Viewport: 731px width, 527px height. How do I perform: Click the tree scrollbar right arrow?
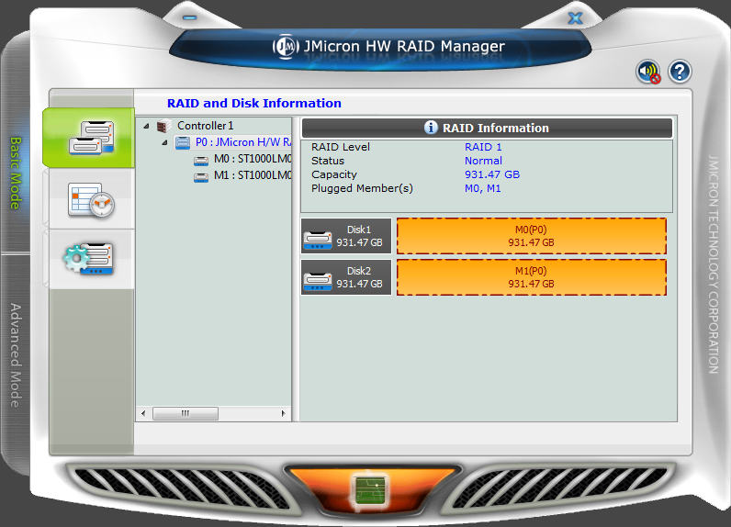coord(283,413)
